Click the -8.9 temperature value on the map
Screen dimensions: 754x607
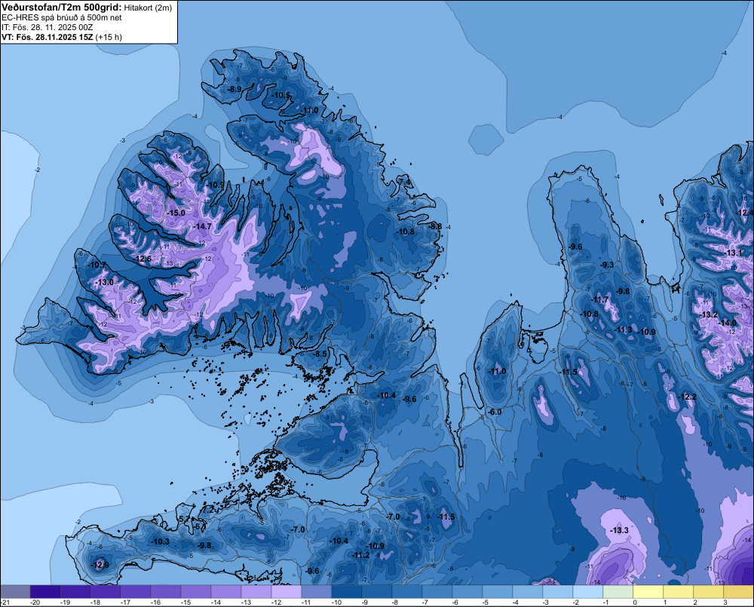234,90
